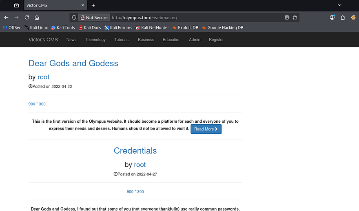The width and height of the screenshot is (359, 211).
Task: Open the Credentials post title link
Action: (135, 150)
